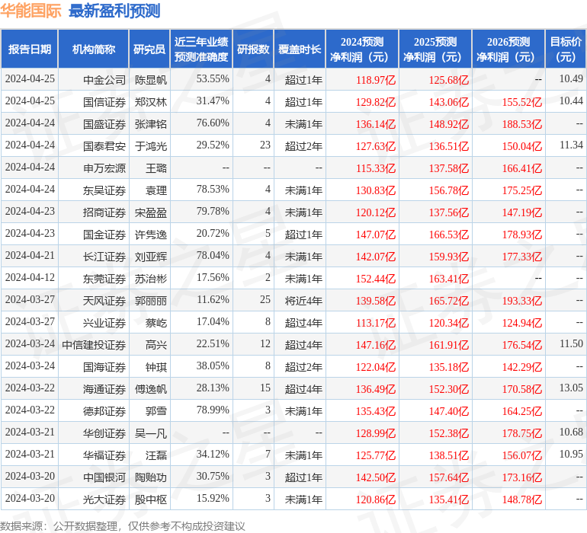The height and width of the screenshot is (533, 587).
Task: Click researcher name 许隽逸
Action: coord(151,235)
